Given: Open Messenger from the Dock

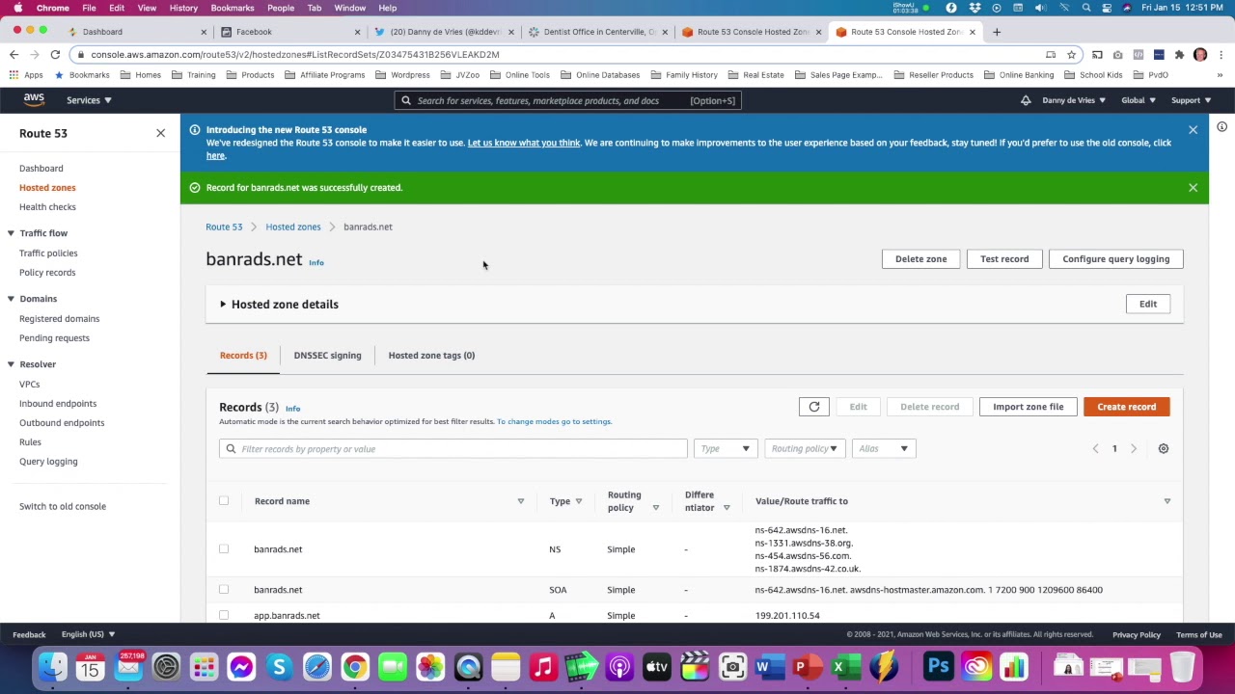Looking at the screenshot, I should point(241,666).
